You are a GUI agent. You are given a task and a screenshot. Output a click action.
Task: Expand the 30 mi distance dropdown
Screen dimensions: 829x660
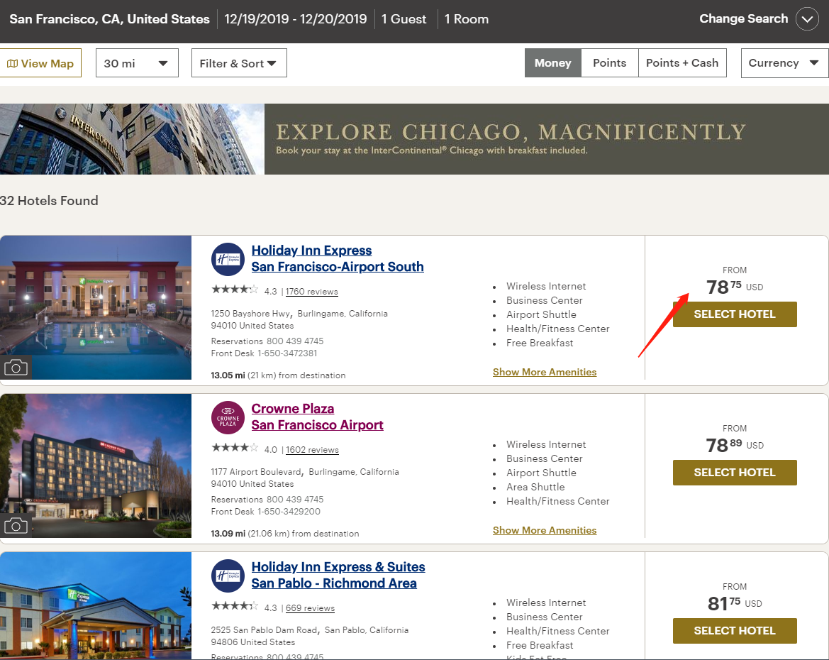click(x=137, y=63)
